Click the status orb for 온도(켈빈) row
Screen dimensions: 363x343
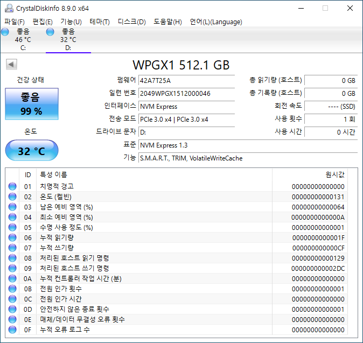click(x=12, y=197)
